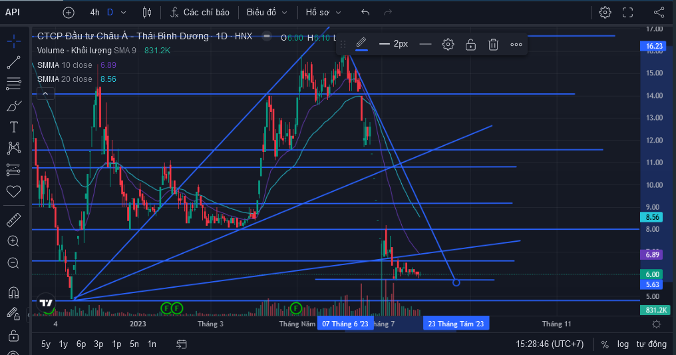
Task: Click the trend line end anchor point
Action: [456, 282]
